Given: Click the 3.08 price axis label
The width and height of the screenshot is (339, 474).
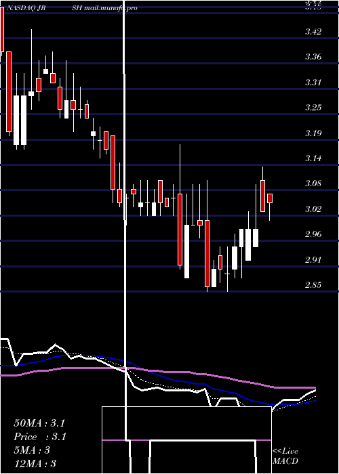Looking at the screenshot, I should point(313,184).
